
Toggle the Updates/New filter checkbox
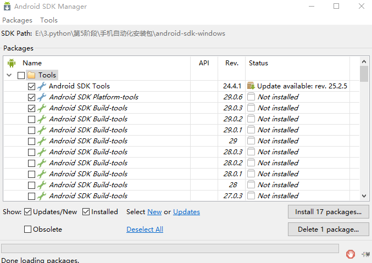[27, 212]
